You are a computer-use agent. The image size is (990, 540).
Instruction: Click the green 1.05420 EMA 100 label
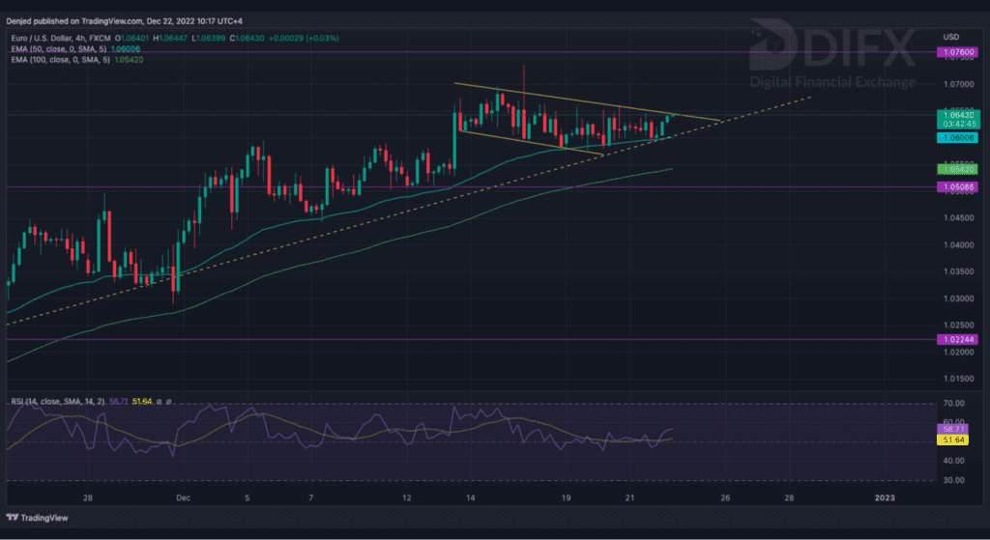955,169
